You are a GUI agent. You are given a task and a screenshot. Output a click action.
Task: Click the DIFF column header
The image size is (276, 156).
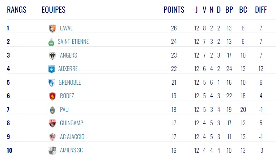(260, 10)
